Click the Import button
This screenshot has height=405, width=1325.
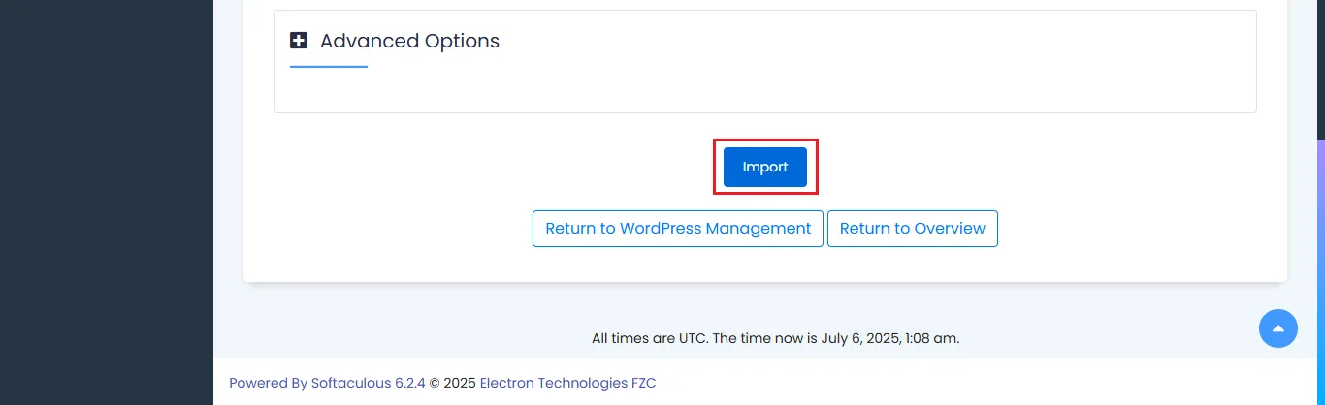[x=765, y=167]
